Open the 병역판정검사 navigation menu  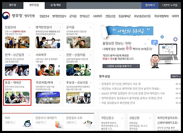[59, 16]
